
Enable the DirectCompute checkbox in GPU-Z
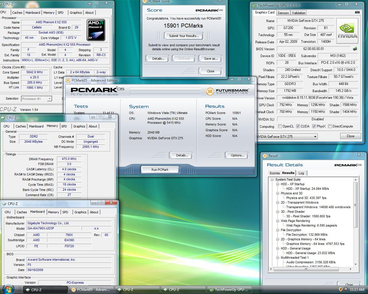coord(330,126)
